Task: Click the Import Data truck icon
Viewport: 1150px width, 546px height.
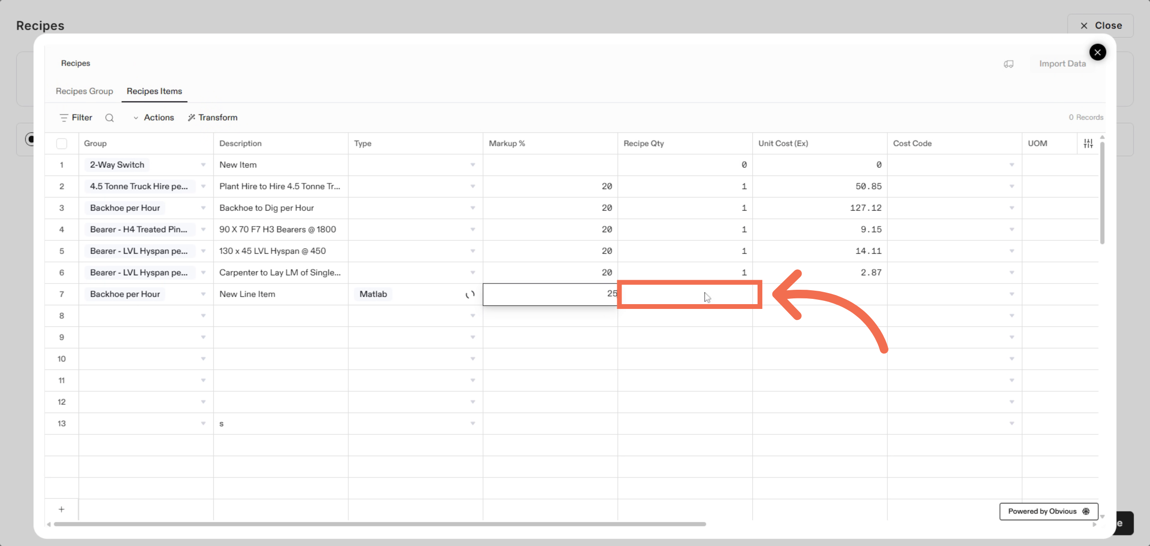Action: click(1009, 64)
